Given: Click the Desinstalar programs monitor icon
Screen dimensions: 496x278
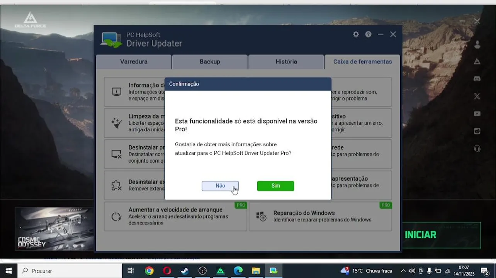Looking at the screenshot, I should 116,154.
